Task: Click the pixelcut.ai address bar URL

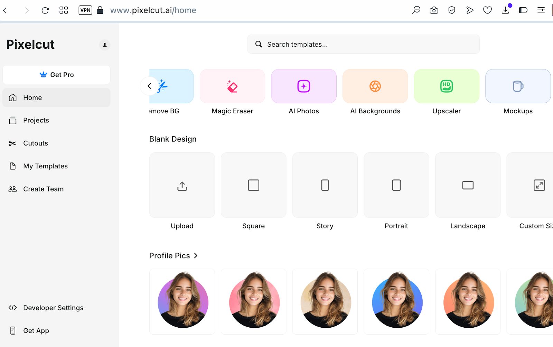Action: click(153, 10)
